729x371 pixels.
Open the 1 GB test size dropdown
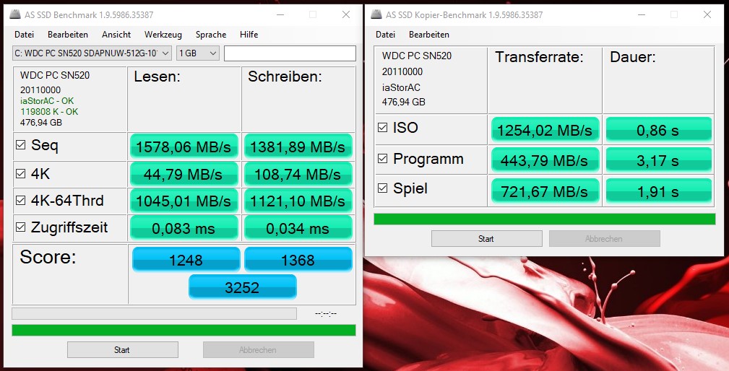click(197, 53)
